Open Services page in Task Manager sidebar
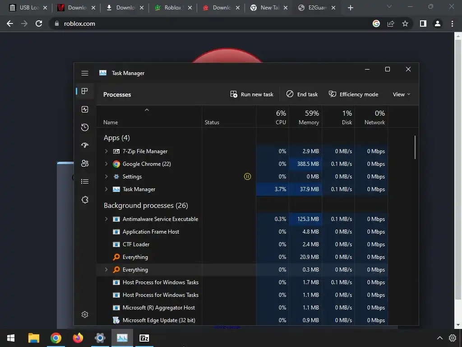Image resolution: width=462 pixels, height=347 pixels. 84,200
